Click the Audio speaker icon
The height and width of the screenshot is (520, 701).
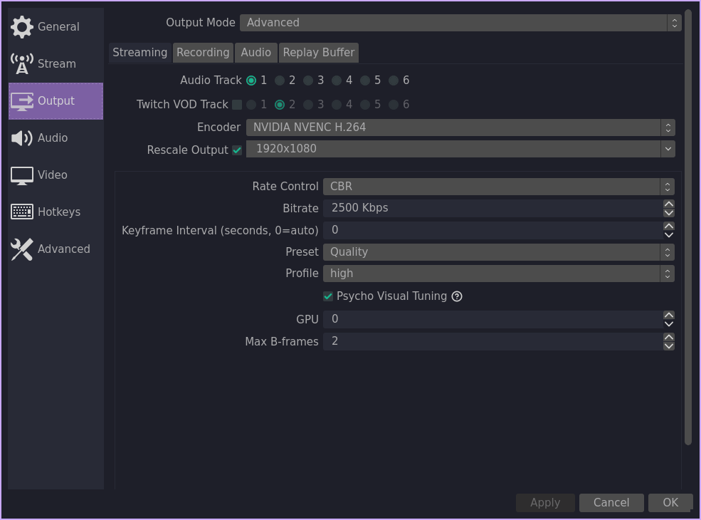coord(22,138)
